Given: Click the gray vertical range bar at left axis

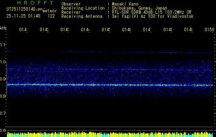Looking at the screenshot, I should pyautogui.click(x=7, y=79).
